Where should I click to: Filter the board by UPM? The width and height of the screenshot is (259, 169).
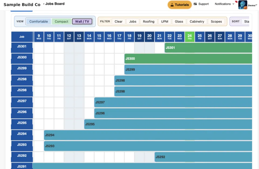pos(165,22)
